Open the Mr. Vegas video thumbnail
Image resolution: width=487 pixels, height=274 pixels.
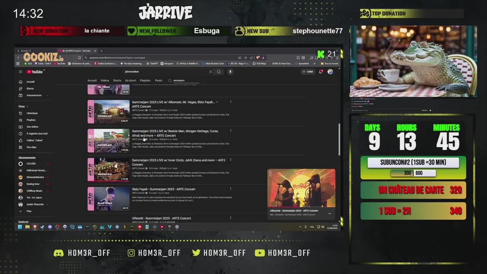(108, 90)
